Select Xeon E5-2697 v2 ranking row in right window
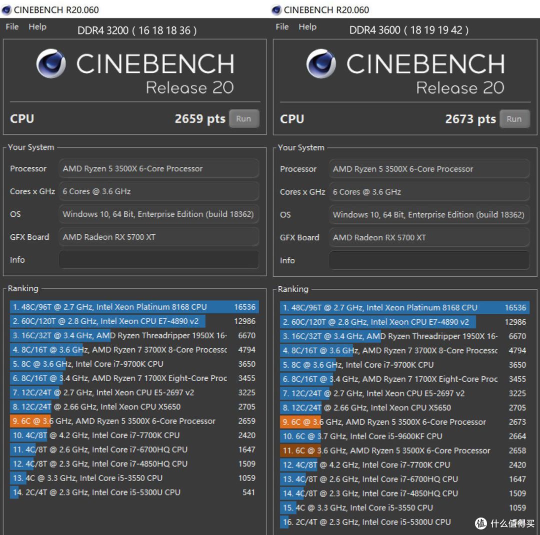Viewport: 540px width, 535px height. [404, 393]
